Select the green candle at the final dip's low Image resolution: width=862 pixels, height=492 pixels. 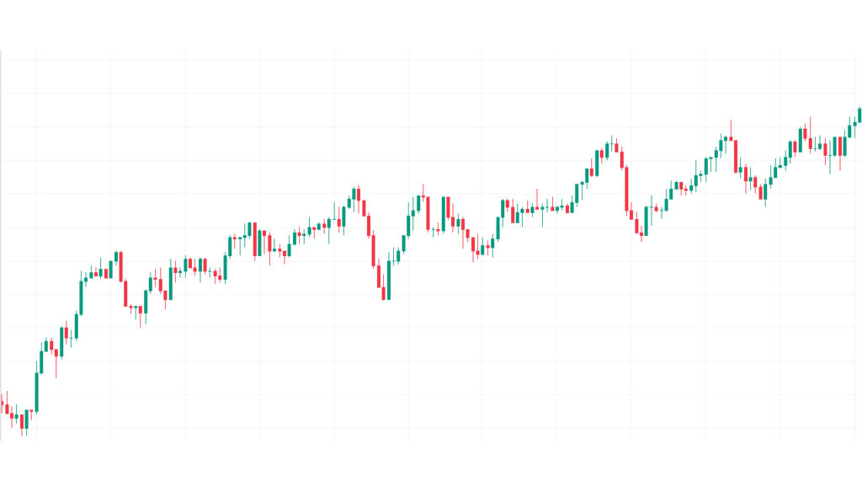pos(764,193)
